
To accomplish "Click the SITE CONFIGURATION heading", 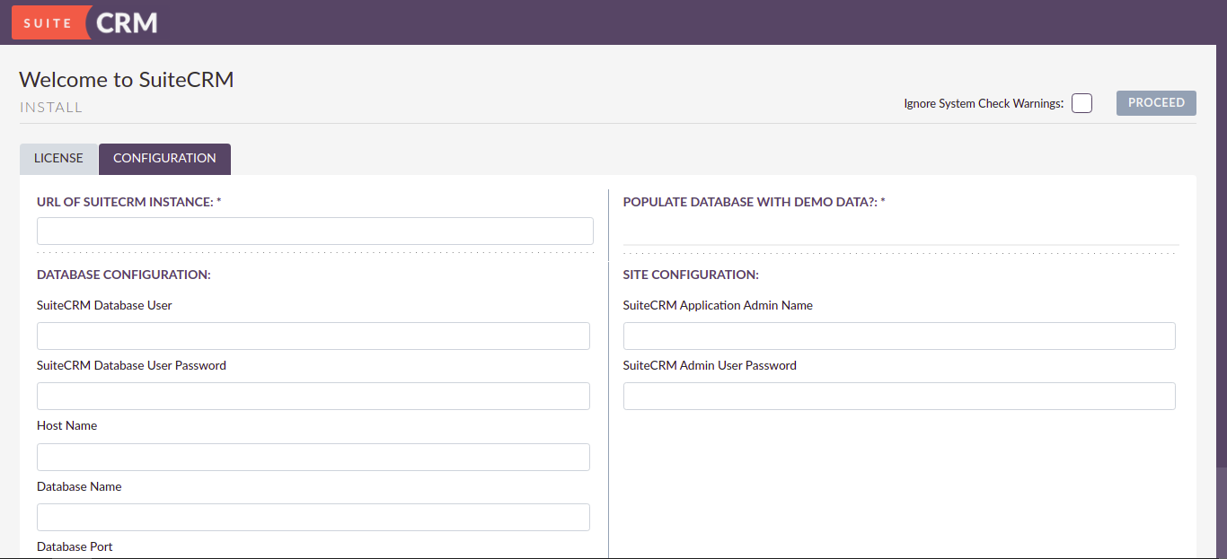I will (x=691, y=275).
